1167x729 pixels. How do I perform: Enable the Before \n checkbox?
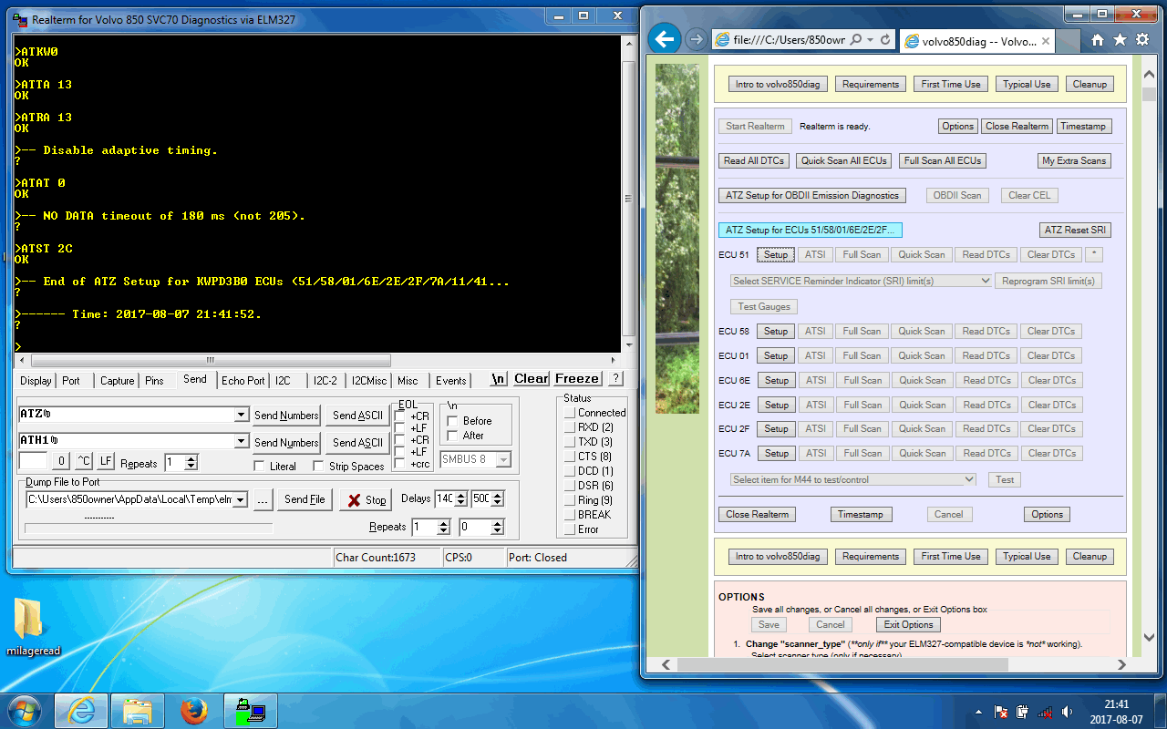click(x=451, y=421)
